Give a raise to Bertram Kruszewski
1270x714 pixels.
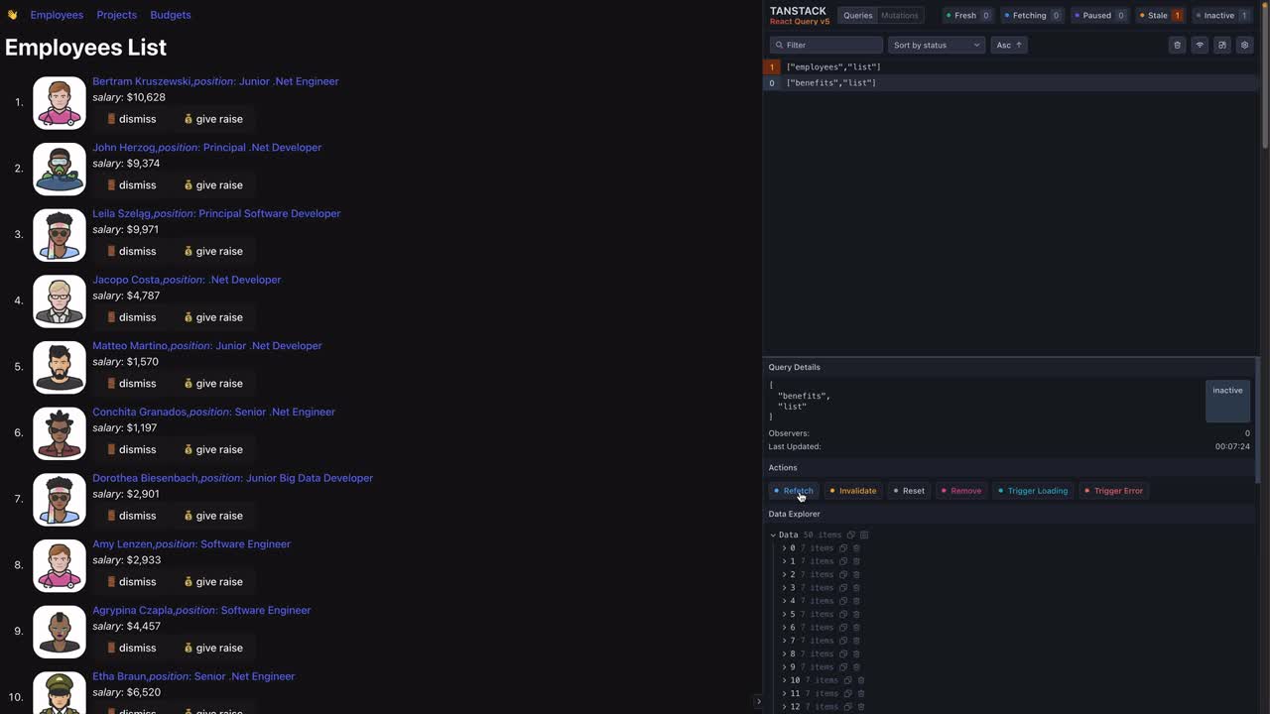[x=212, y=119]
